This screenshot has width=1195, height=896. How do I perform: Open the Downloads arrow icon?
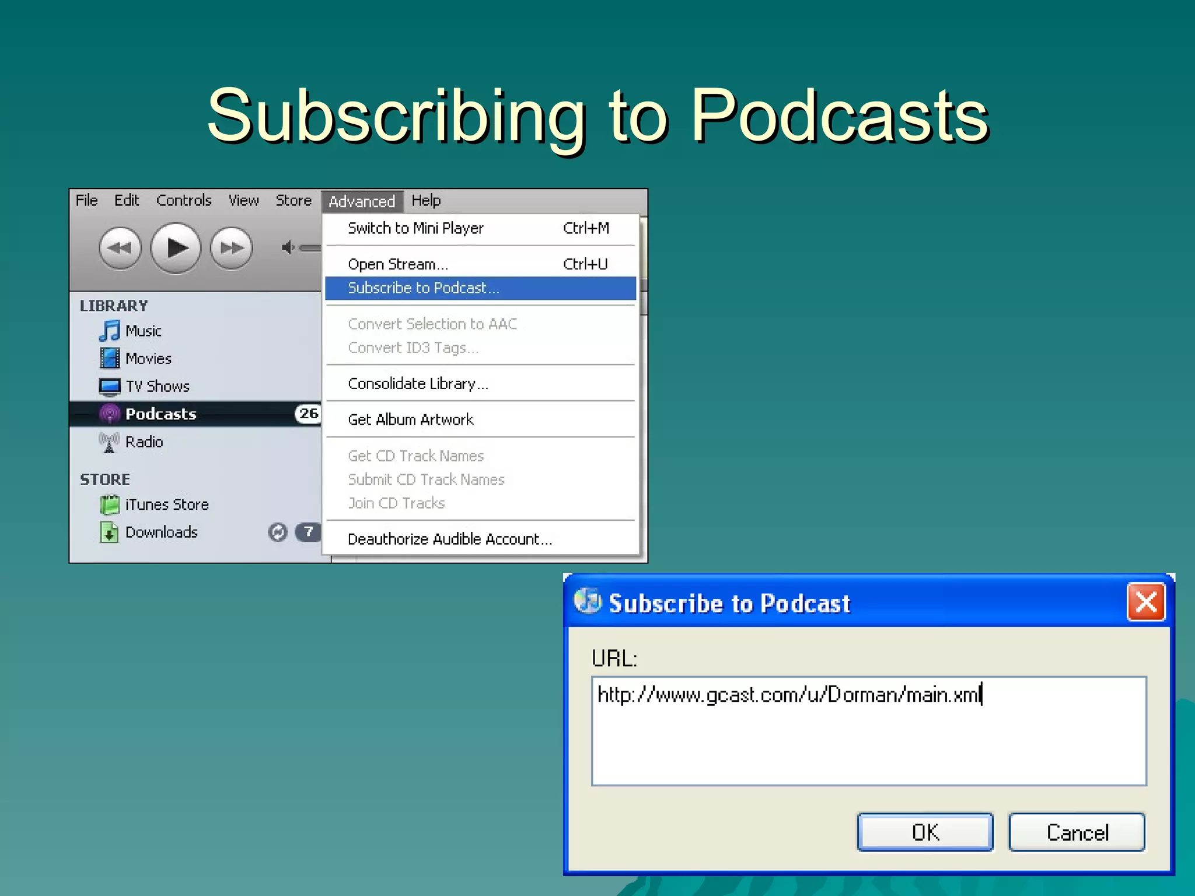point(109,532)
